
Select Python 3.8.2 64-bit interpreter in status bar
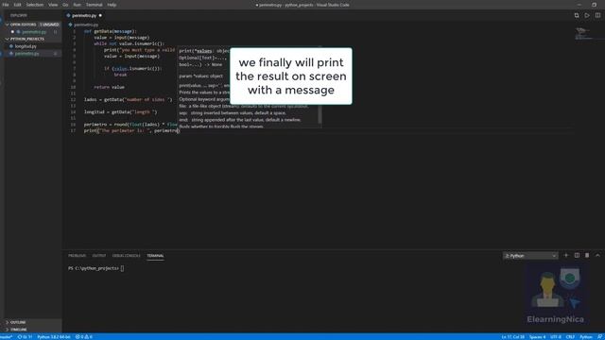pyautogui.click(x=54, y=337)
